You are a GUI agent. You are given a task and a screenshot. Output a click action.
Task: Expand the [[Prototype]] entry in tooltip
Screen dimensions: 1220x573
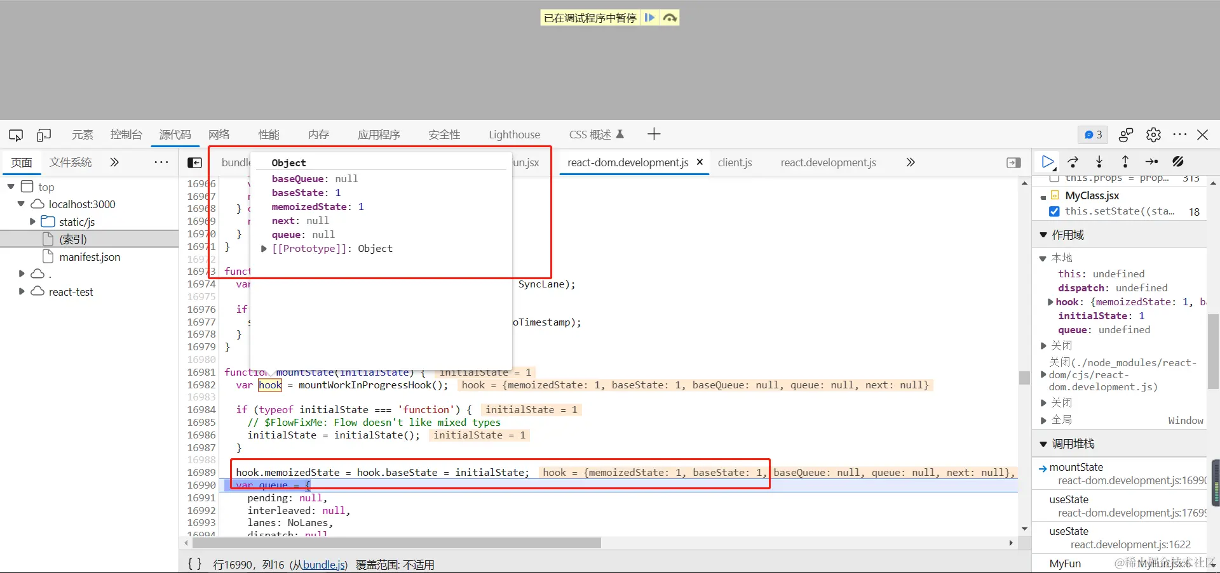pyautogui.click(x=264, y=249)
